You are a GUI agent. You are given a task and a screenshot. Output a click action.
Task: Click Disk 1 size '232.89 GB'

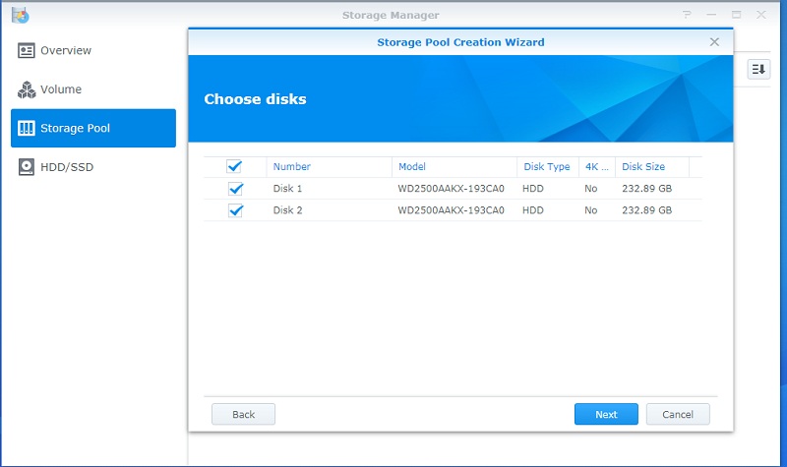(x=647, y=189)
